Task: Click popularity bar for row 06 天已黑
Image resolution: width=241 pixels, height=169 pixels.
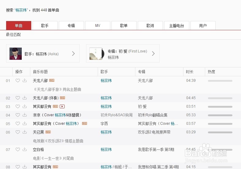Action: [x=220, y=132]
